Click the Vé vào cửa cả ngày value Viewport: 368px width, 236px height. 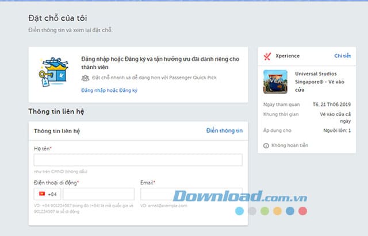(x=335, y=118)
